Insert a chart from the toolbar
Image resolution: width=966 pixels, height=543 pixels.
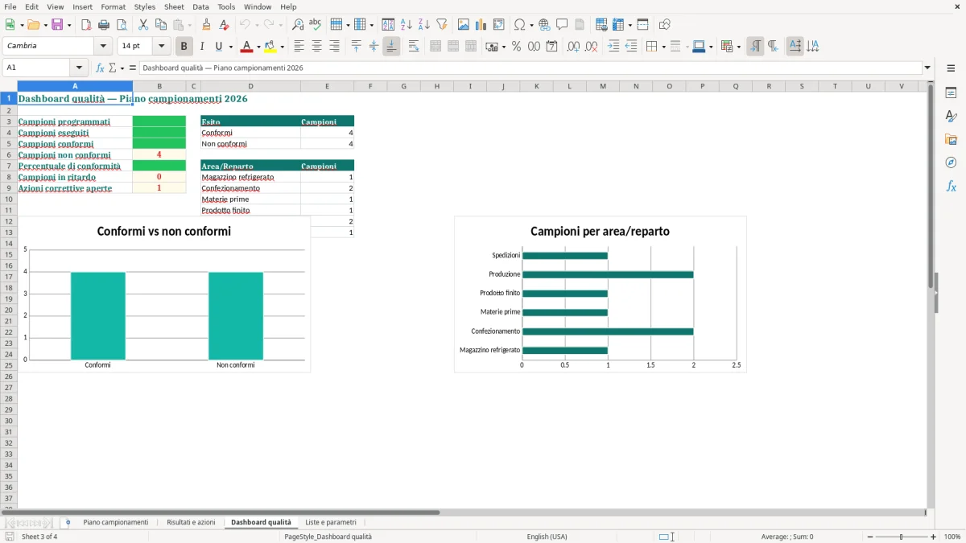(481, 25)
